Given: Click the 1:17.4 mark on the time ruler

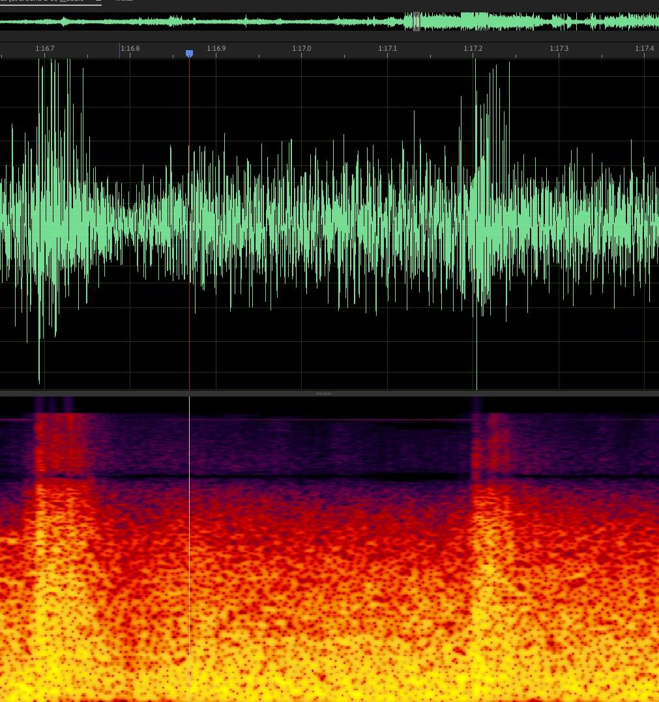Looking at the screenshot, I should click(644, 49).
